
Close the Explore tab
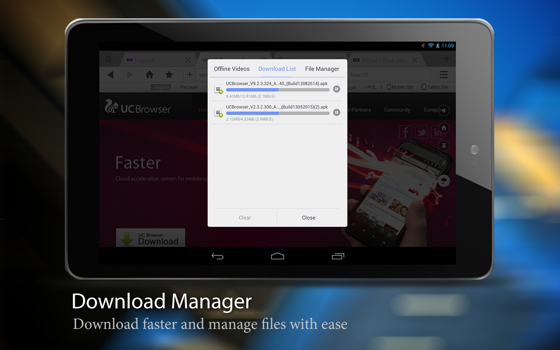click(188, 60)
